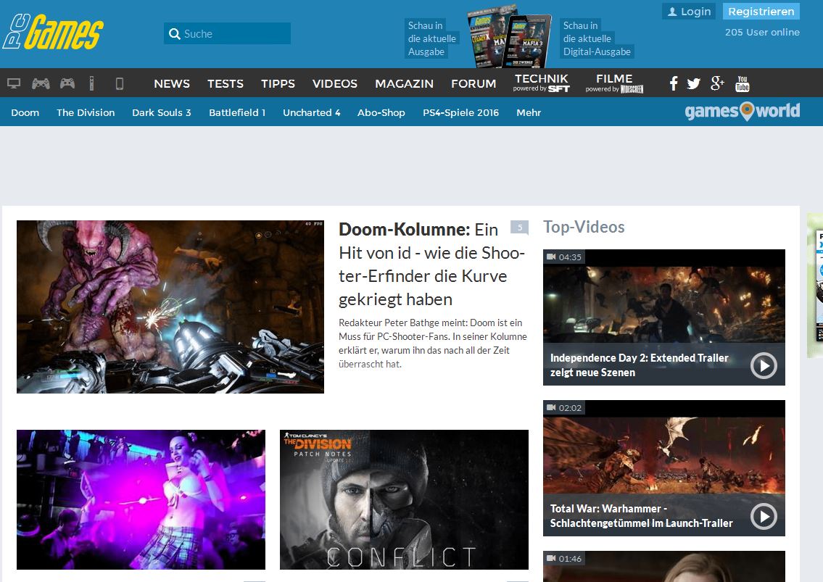Click 'Redakteur Peter Bathge meint' teaser text
823x582 pixels.
pos(432,344)
